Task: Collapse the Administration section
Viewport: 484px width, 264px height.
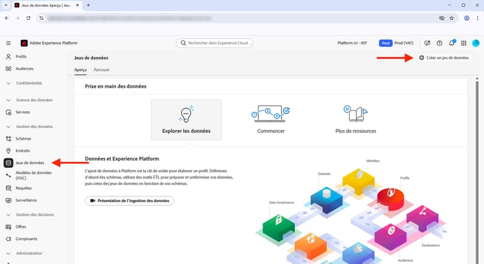Action: [x=8, y=253]
